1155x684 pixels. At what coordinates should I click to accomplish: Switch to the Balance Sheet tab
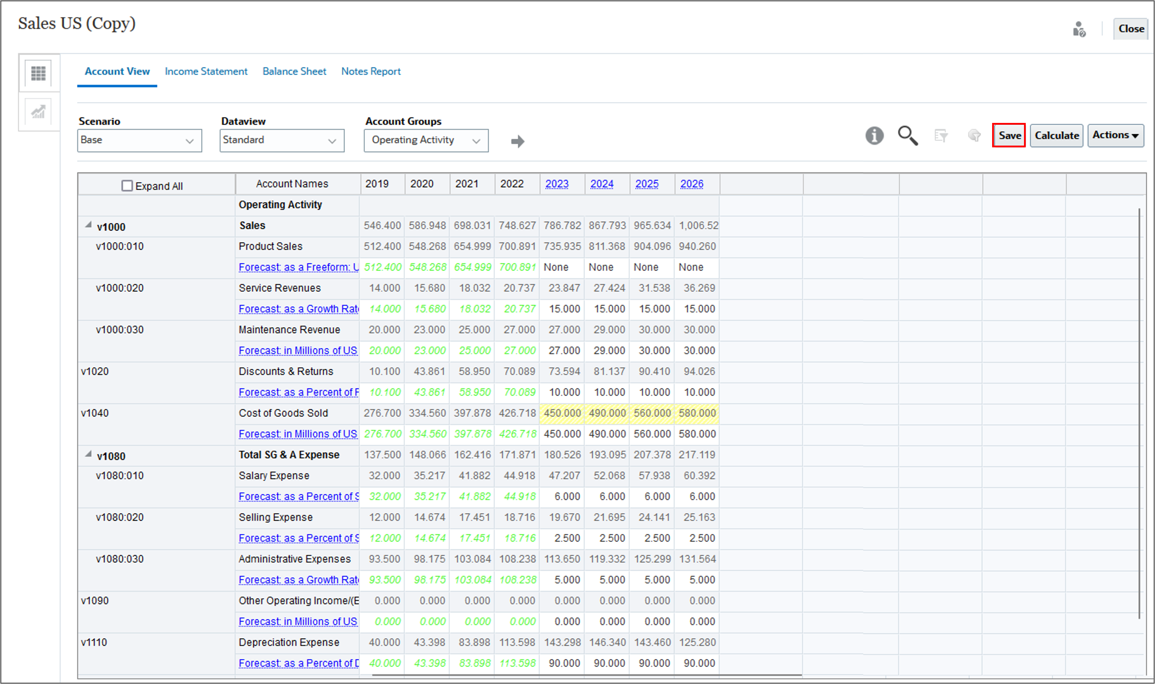pyautogui.click(x=294, y=72)
